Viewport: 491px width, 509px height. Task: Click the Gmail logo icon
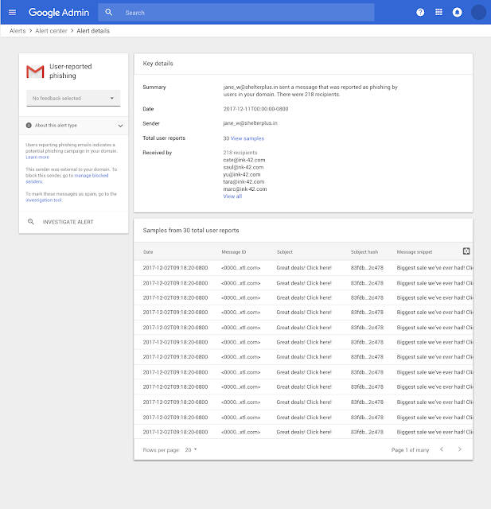tap(35, 72)
